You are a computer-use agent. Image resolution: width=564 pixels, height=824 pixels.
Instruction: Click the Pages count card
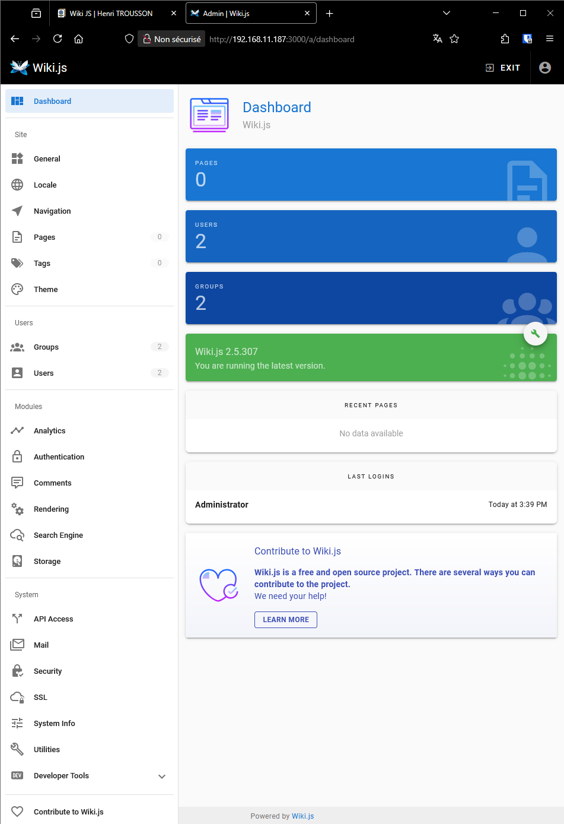(371, 175)
